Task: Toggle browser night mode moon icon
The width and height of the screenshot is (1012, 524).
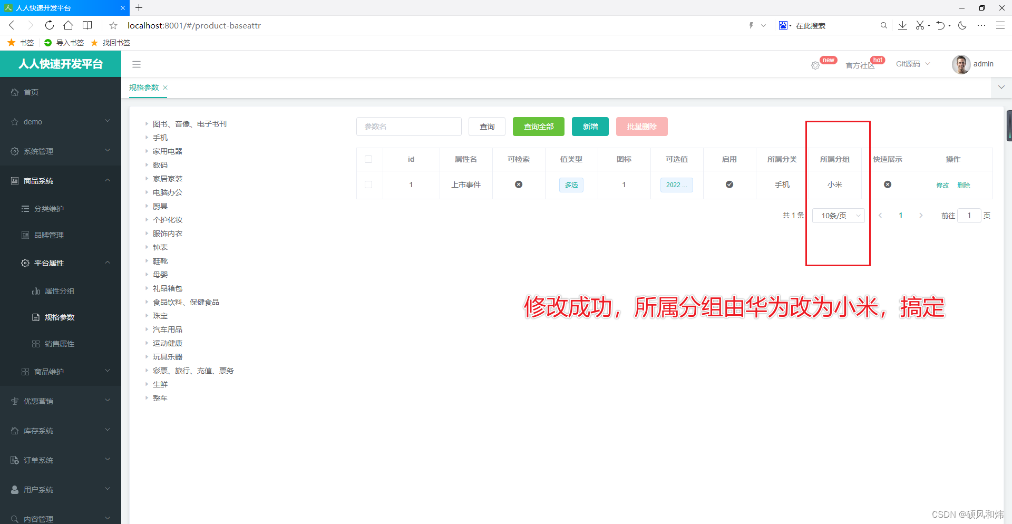Action: (962, 25)
